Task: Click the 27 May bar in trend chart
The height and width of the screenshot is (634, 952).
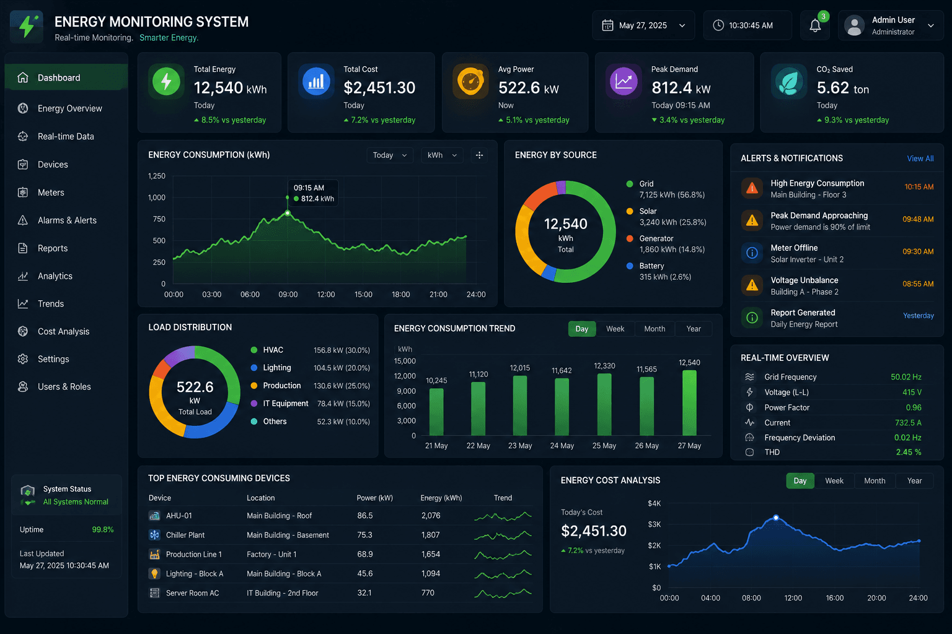Action: pyautogui.click(x=689, y=403)
